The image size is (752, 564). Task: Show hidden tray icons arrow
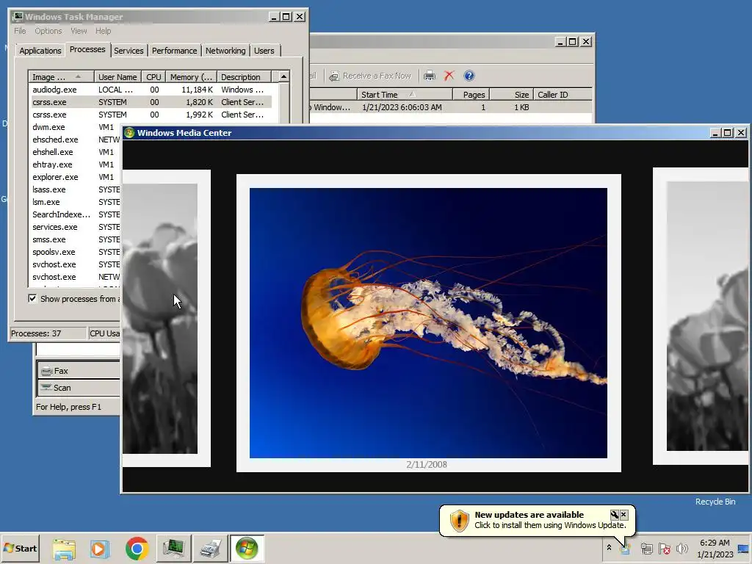(x=609, y=548)
